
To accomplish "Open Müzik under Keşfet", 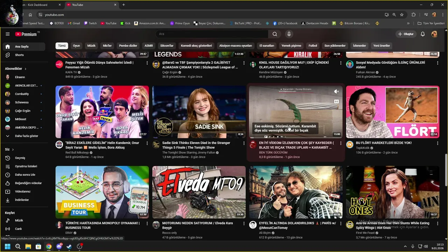I will point(24,220).
